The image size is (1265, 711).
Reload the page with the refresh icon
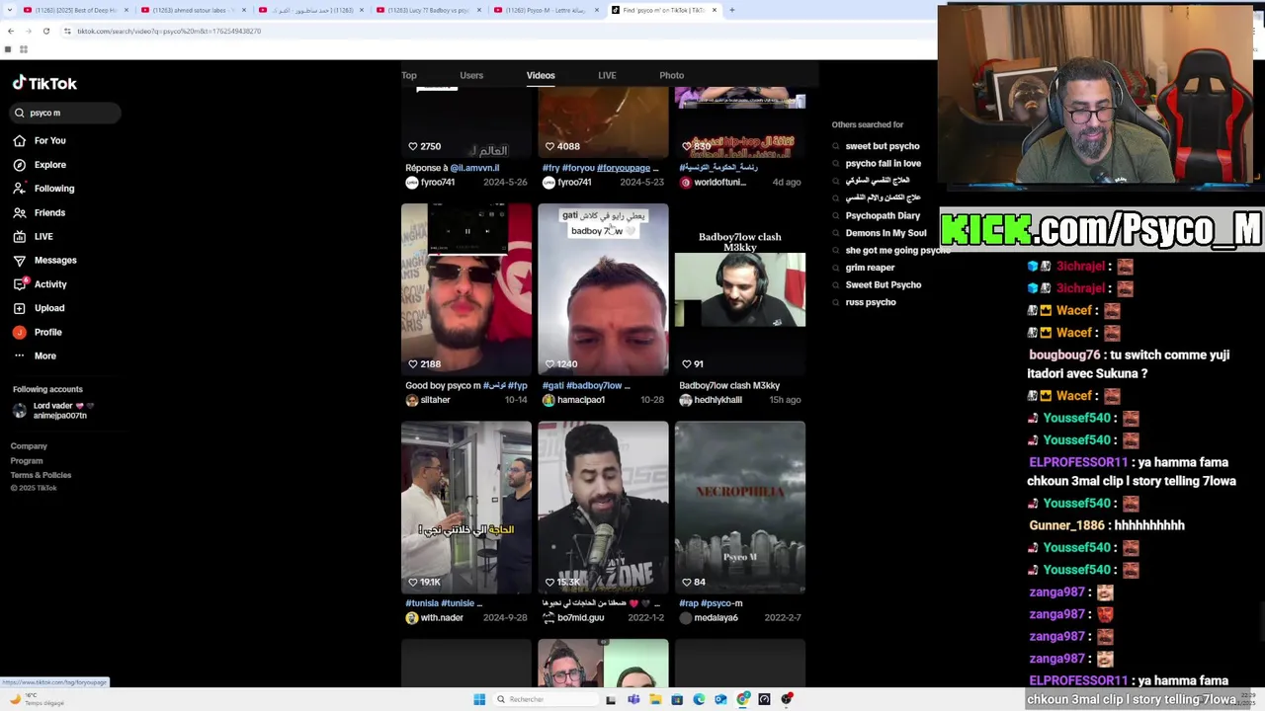pyautogui.click(x=45, y=31)
